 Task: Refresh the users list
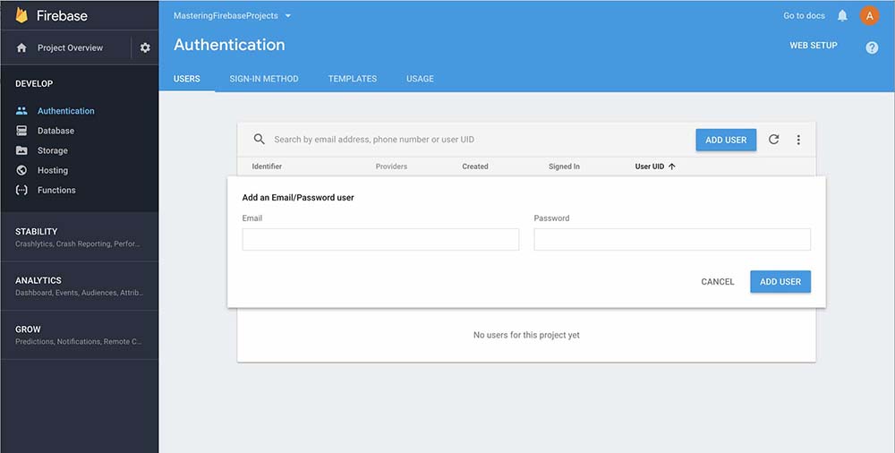pyautogui.click(x=774, y=140)
